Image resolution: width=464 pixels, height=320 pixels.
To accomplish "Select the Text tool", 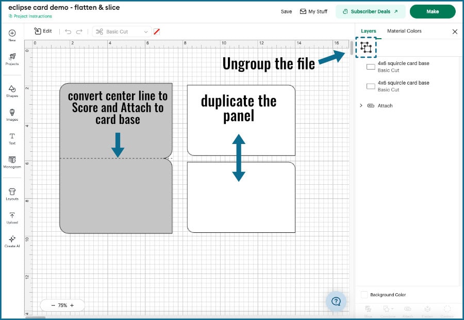I will (12, 139).
